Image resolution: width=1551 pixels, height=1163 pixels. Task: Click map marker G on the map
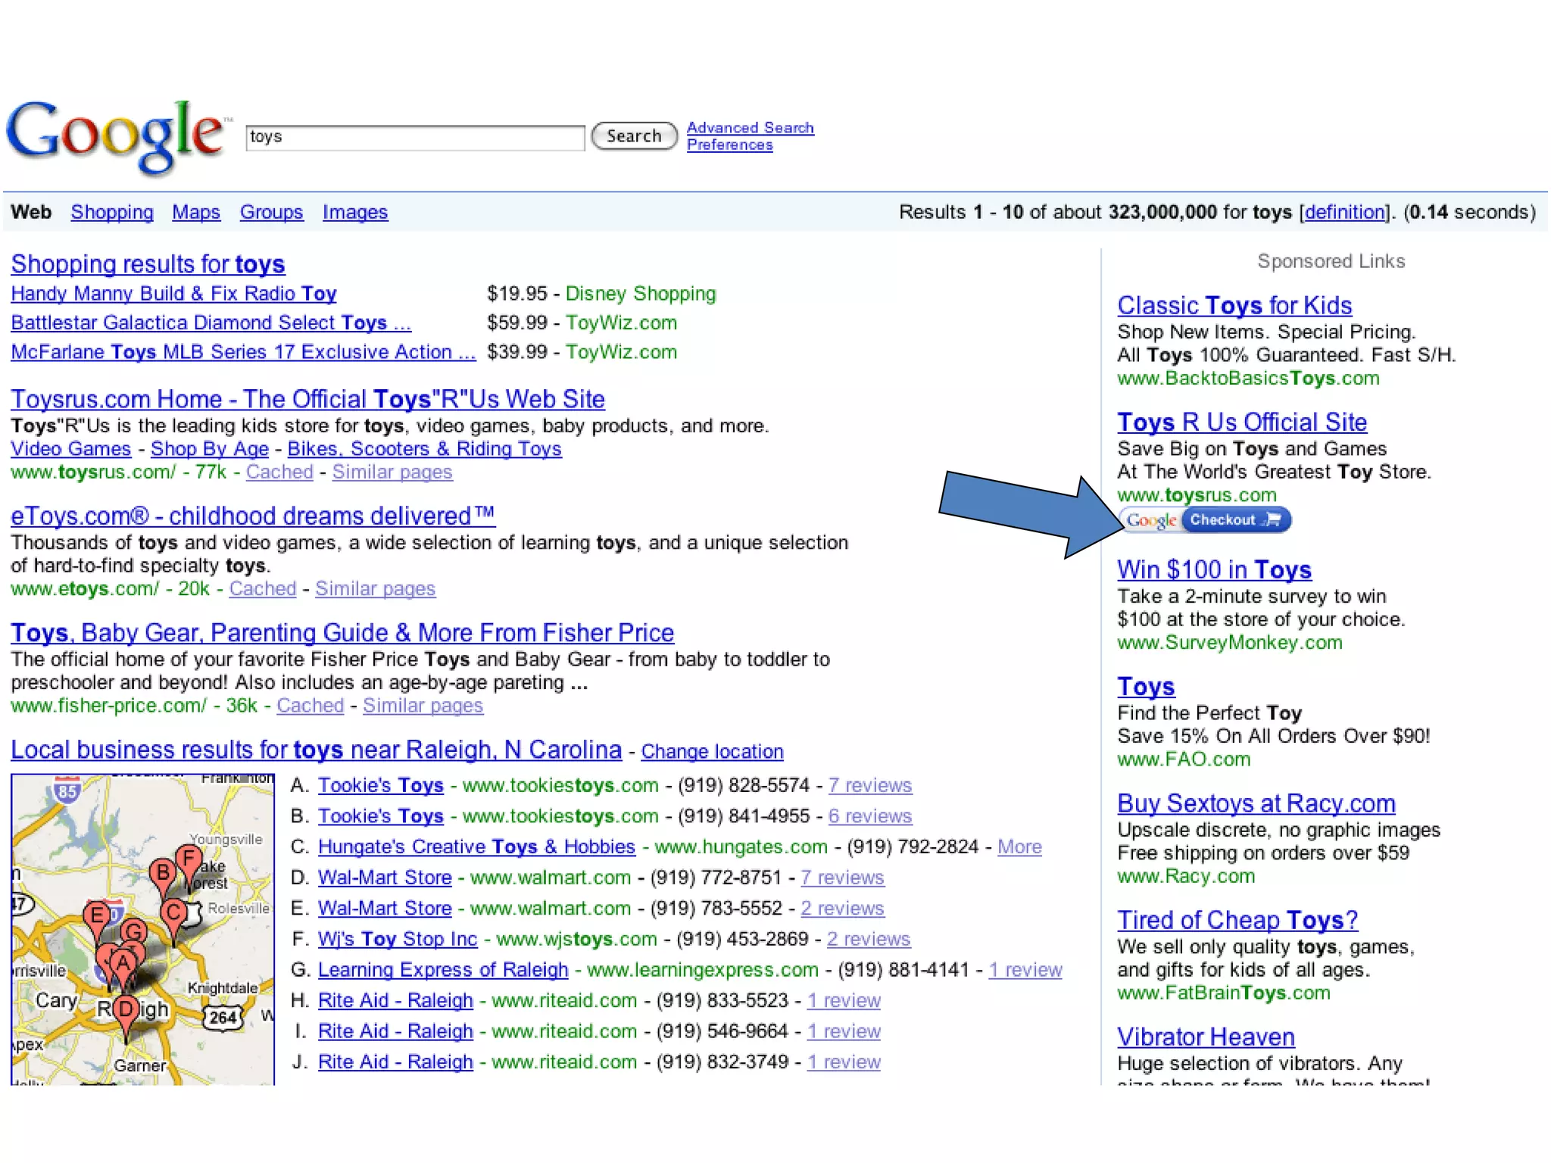(134, 931)
